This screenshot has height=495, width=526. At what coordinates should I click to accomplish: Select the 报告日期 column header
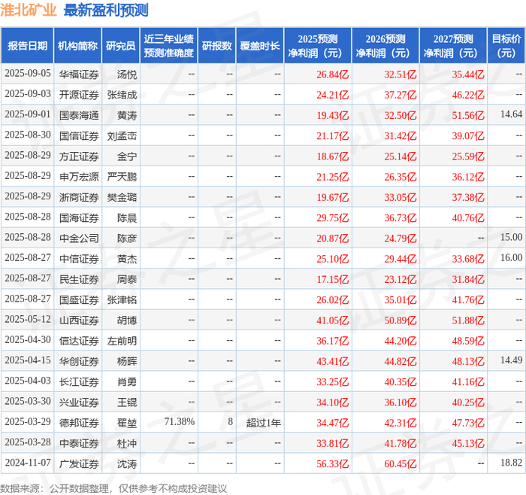pyautogui.click(x=27, y=46)
